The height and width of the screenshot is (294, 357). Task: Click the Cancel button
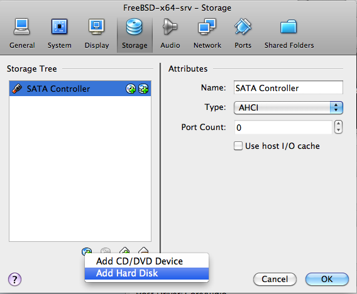275,279
